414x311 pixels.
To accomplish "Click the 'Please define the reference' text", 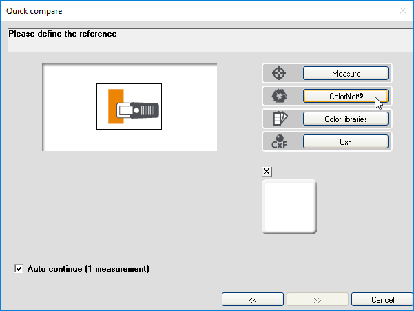I will point(63,34).
